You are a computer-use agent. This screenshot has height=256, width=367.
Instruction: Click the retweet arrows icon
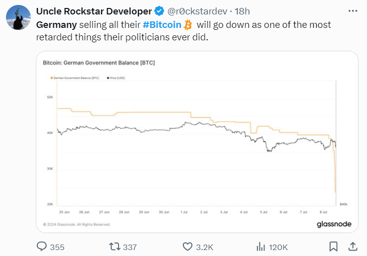coord(115,247)
